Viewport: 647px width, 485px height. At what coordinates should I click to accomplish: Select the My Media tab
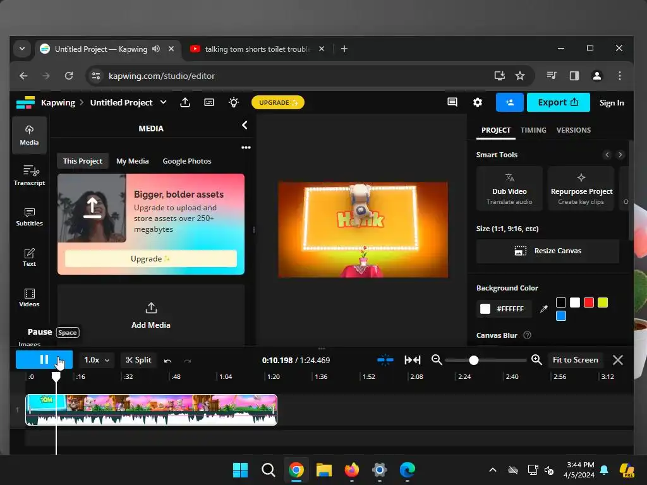tap(133, 161)
